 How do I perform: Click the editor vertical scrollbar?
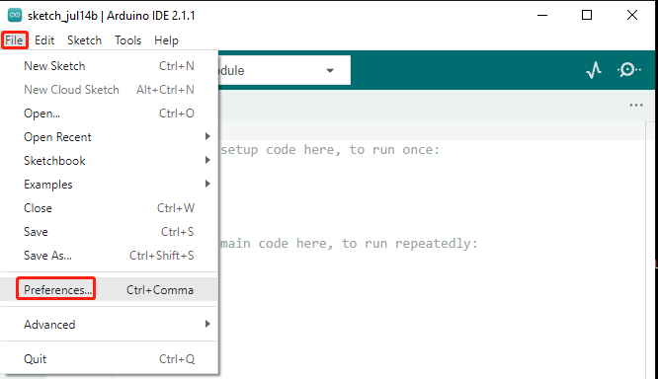point(651,250)
